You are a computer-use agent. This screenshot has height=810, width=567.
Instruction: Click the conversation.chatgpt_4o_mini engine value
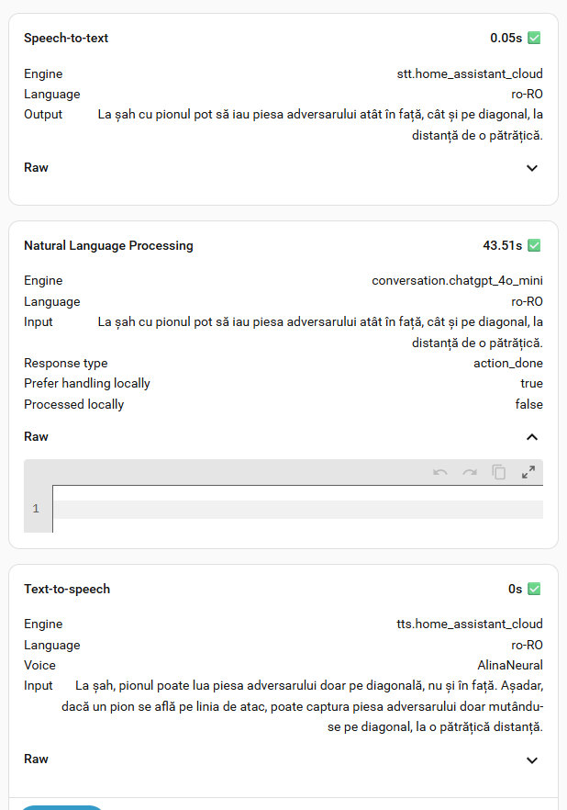[x=457, y=281]
